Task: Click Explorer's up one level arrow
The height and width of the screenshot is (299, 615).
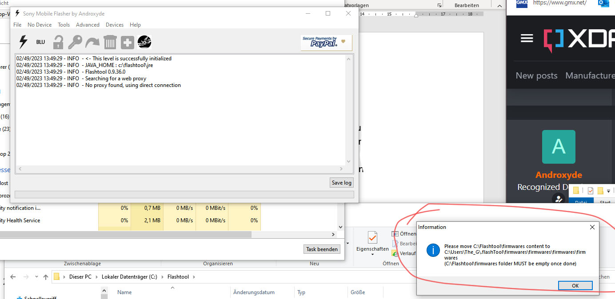Action: 45,277
